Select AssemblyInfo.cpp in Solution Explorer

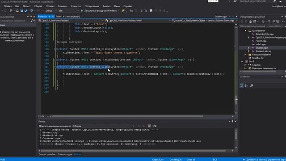[265, 34]
